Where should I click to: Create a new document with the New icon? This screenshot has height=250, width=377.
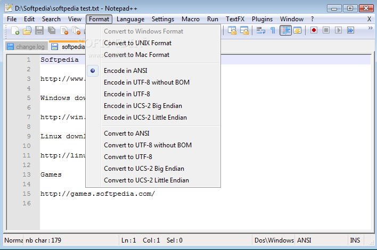[15, 30]
